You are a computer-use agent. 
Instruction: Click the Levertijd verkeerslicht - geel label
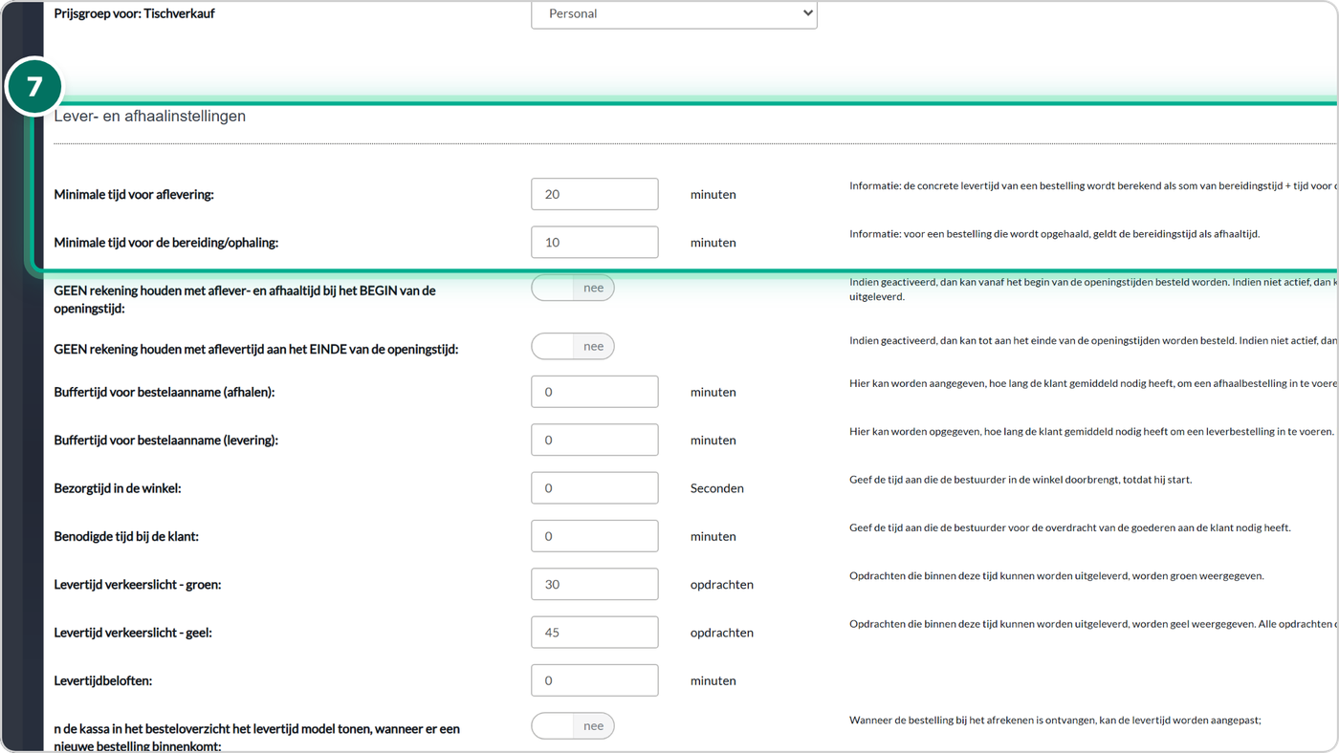point(133,633)
